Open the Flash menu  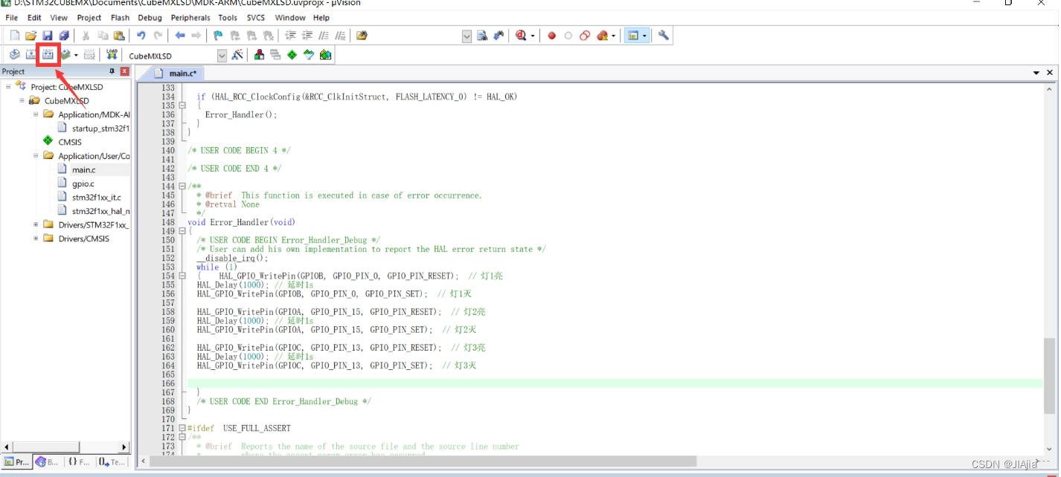coord(120,17)
